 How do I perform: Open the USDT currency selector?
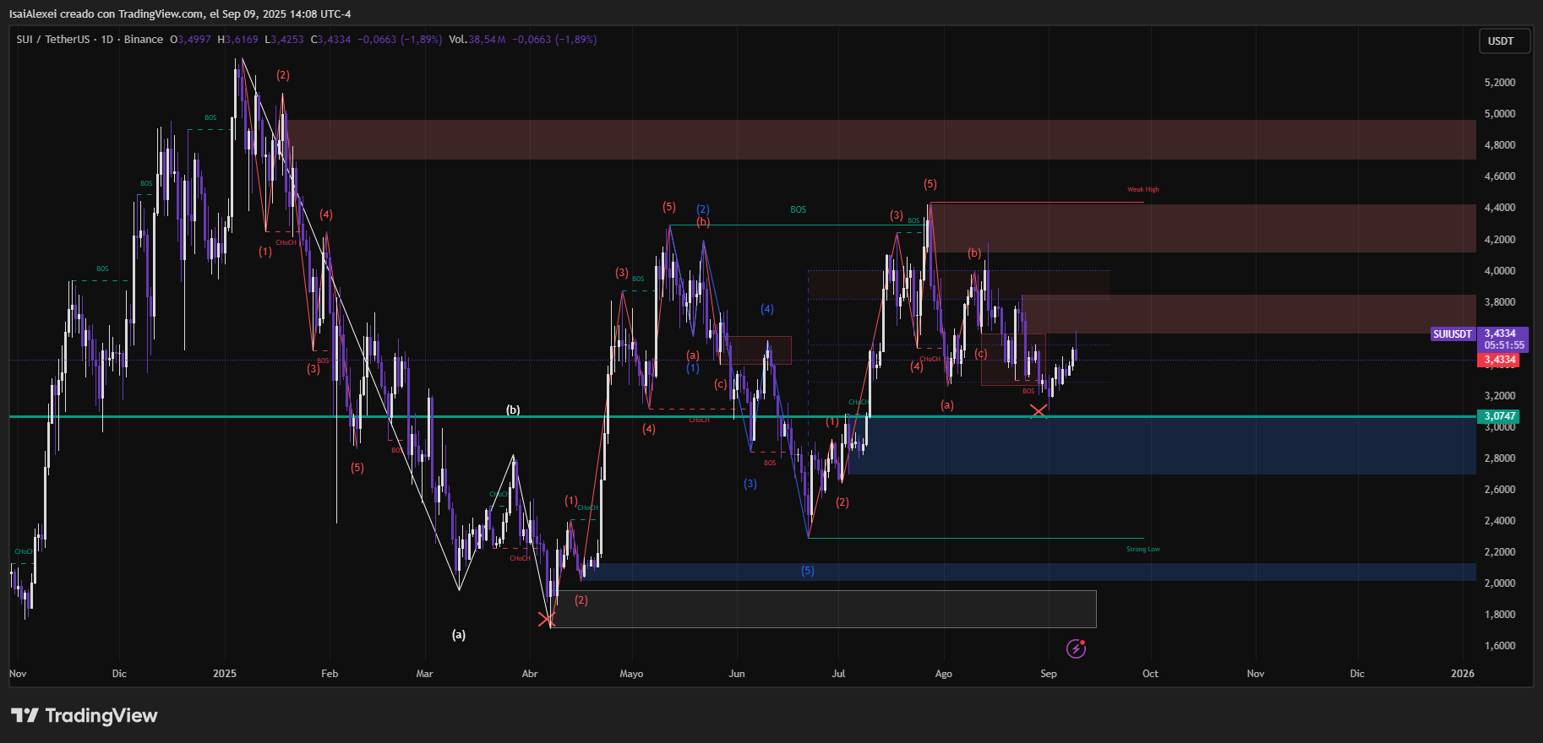click(1502, 41)
